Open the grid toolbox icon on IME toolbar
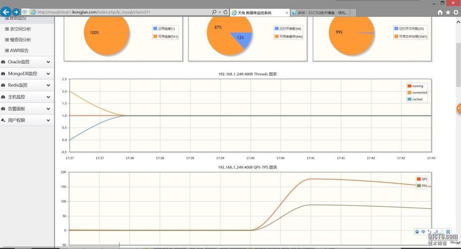The image size is (461, 249). (x=448, y=232)
